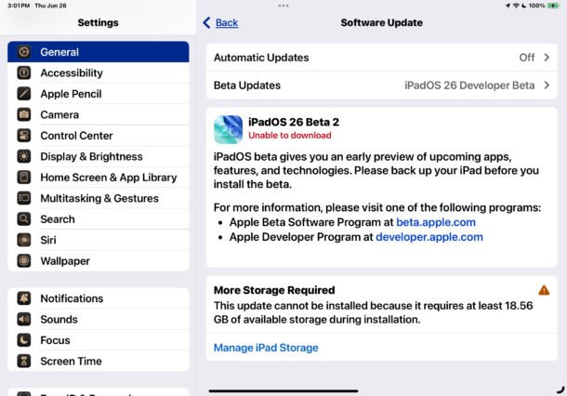Click the Screen Time hourglass icon
The height and width of the screenshot is (396, 567).
point(24,362)
